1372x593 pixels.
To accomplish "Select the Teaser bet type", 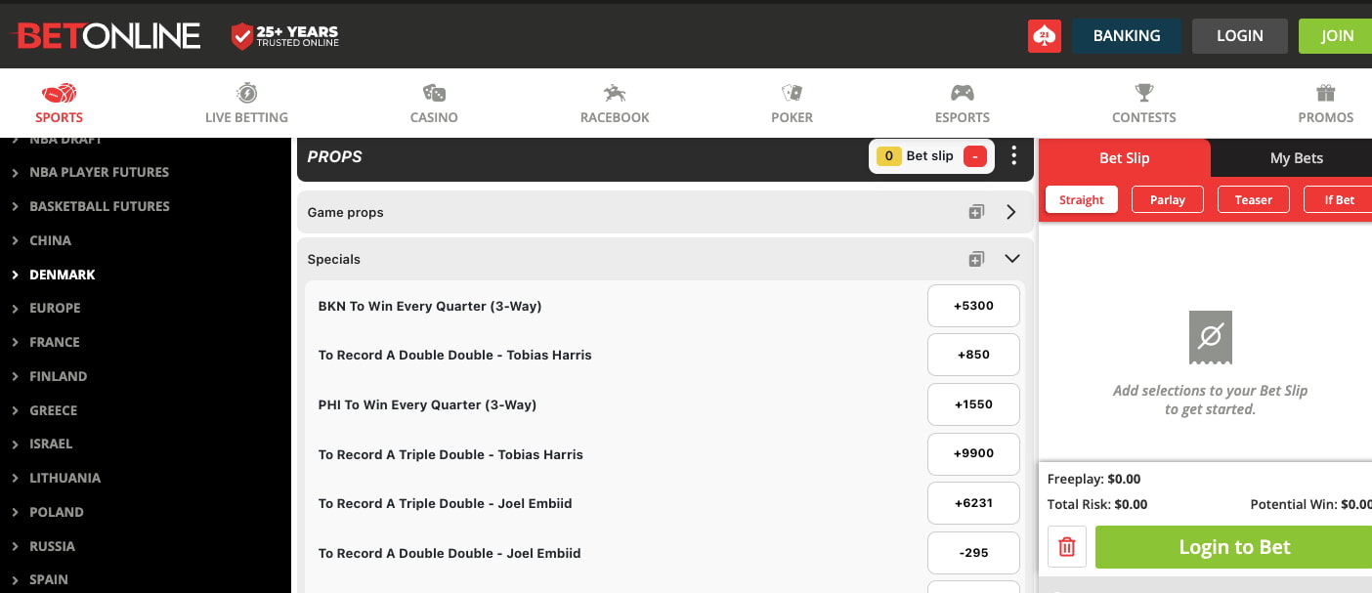I will coord(1253,199).
